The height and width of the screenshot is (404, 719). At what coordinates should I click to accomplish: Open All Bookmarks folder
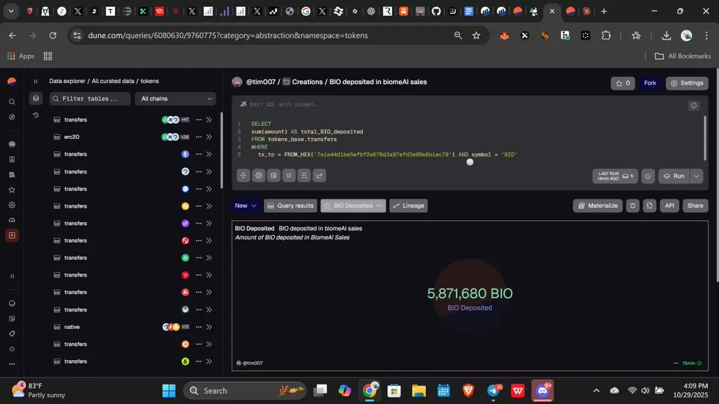point(683,56)
